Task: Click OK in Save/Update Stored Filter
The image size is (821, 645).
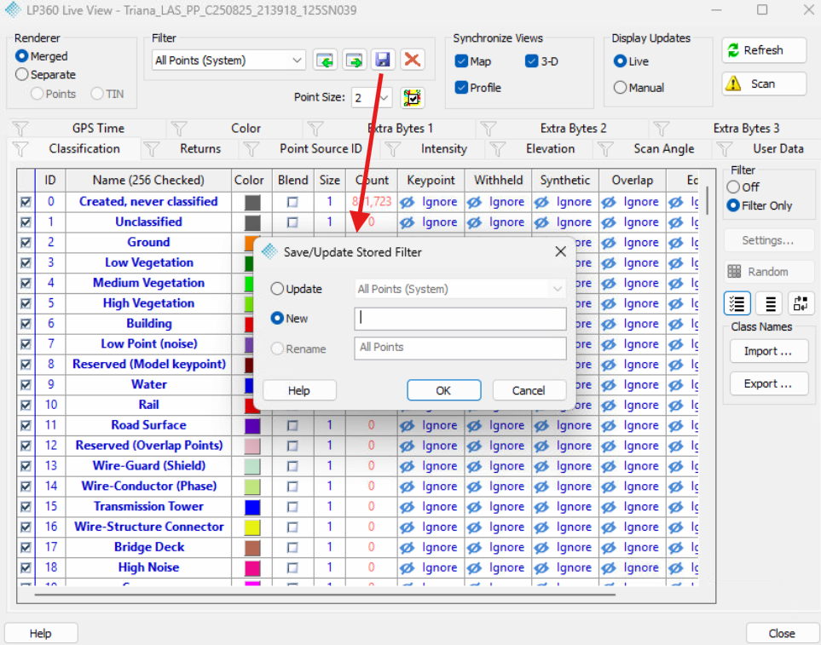Action: coord(443,391)
